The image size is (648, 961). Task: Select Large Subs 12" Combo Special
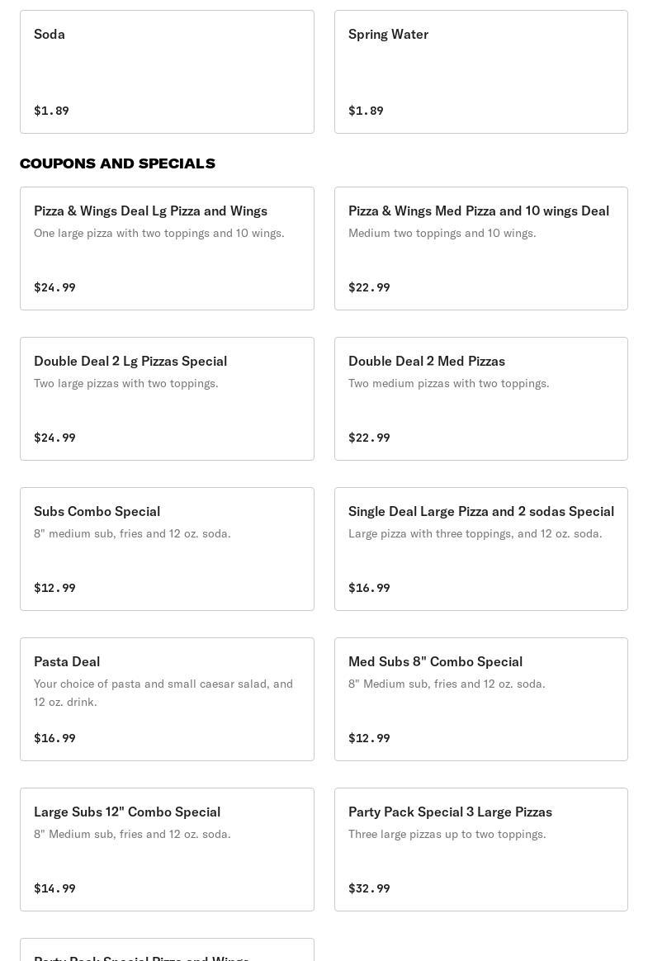167,849
